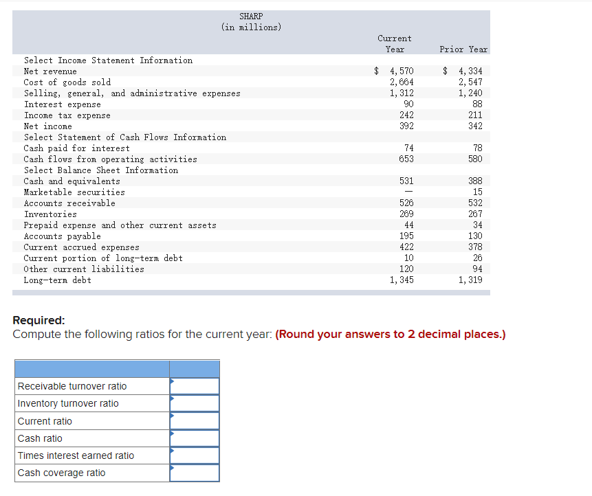Click the Current ratio answer box
The height and width of the screenshot is (496, 592).
pyautogui.click(x=195, y=420)
